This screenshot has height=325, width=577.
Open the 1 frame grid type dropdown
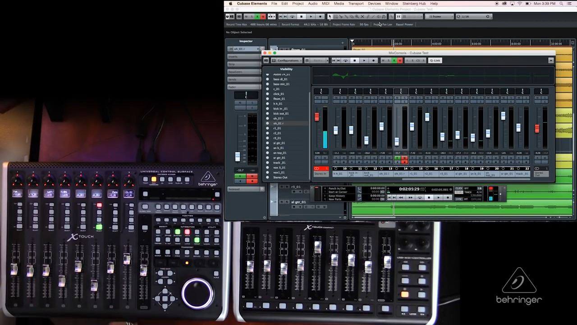tap(439, 17)
